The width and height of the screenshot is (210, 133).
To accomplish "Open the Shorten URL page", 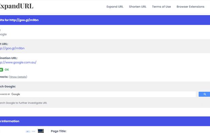I will [138, 7].
